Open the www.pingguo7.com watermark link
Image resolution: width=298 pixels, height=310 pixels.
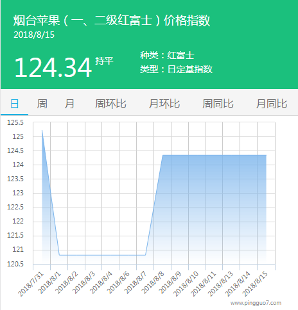[256, 303]
